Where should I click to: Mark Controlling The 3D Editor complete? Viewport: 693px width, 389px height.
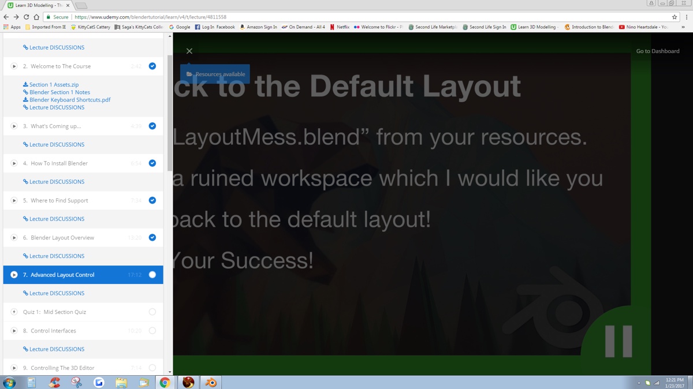click(x=152, y=368)
